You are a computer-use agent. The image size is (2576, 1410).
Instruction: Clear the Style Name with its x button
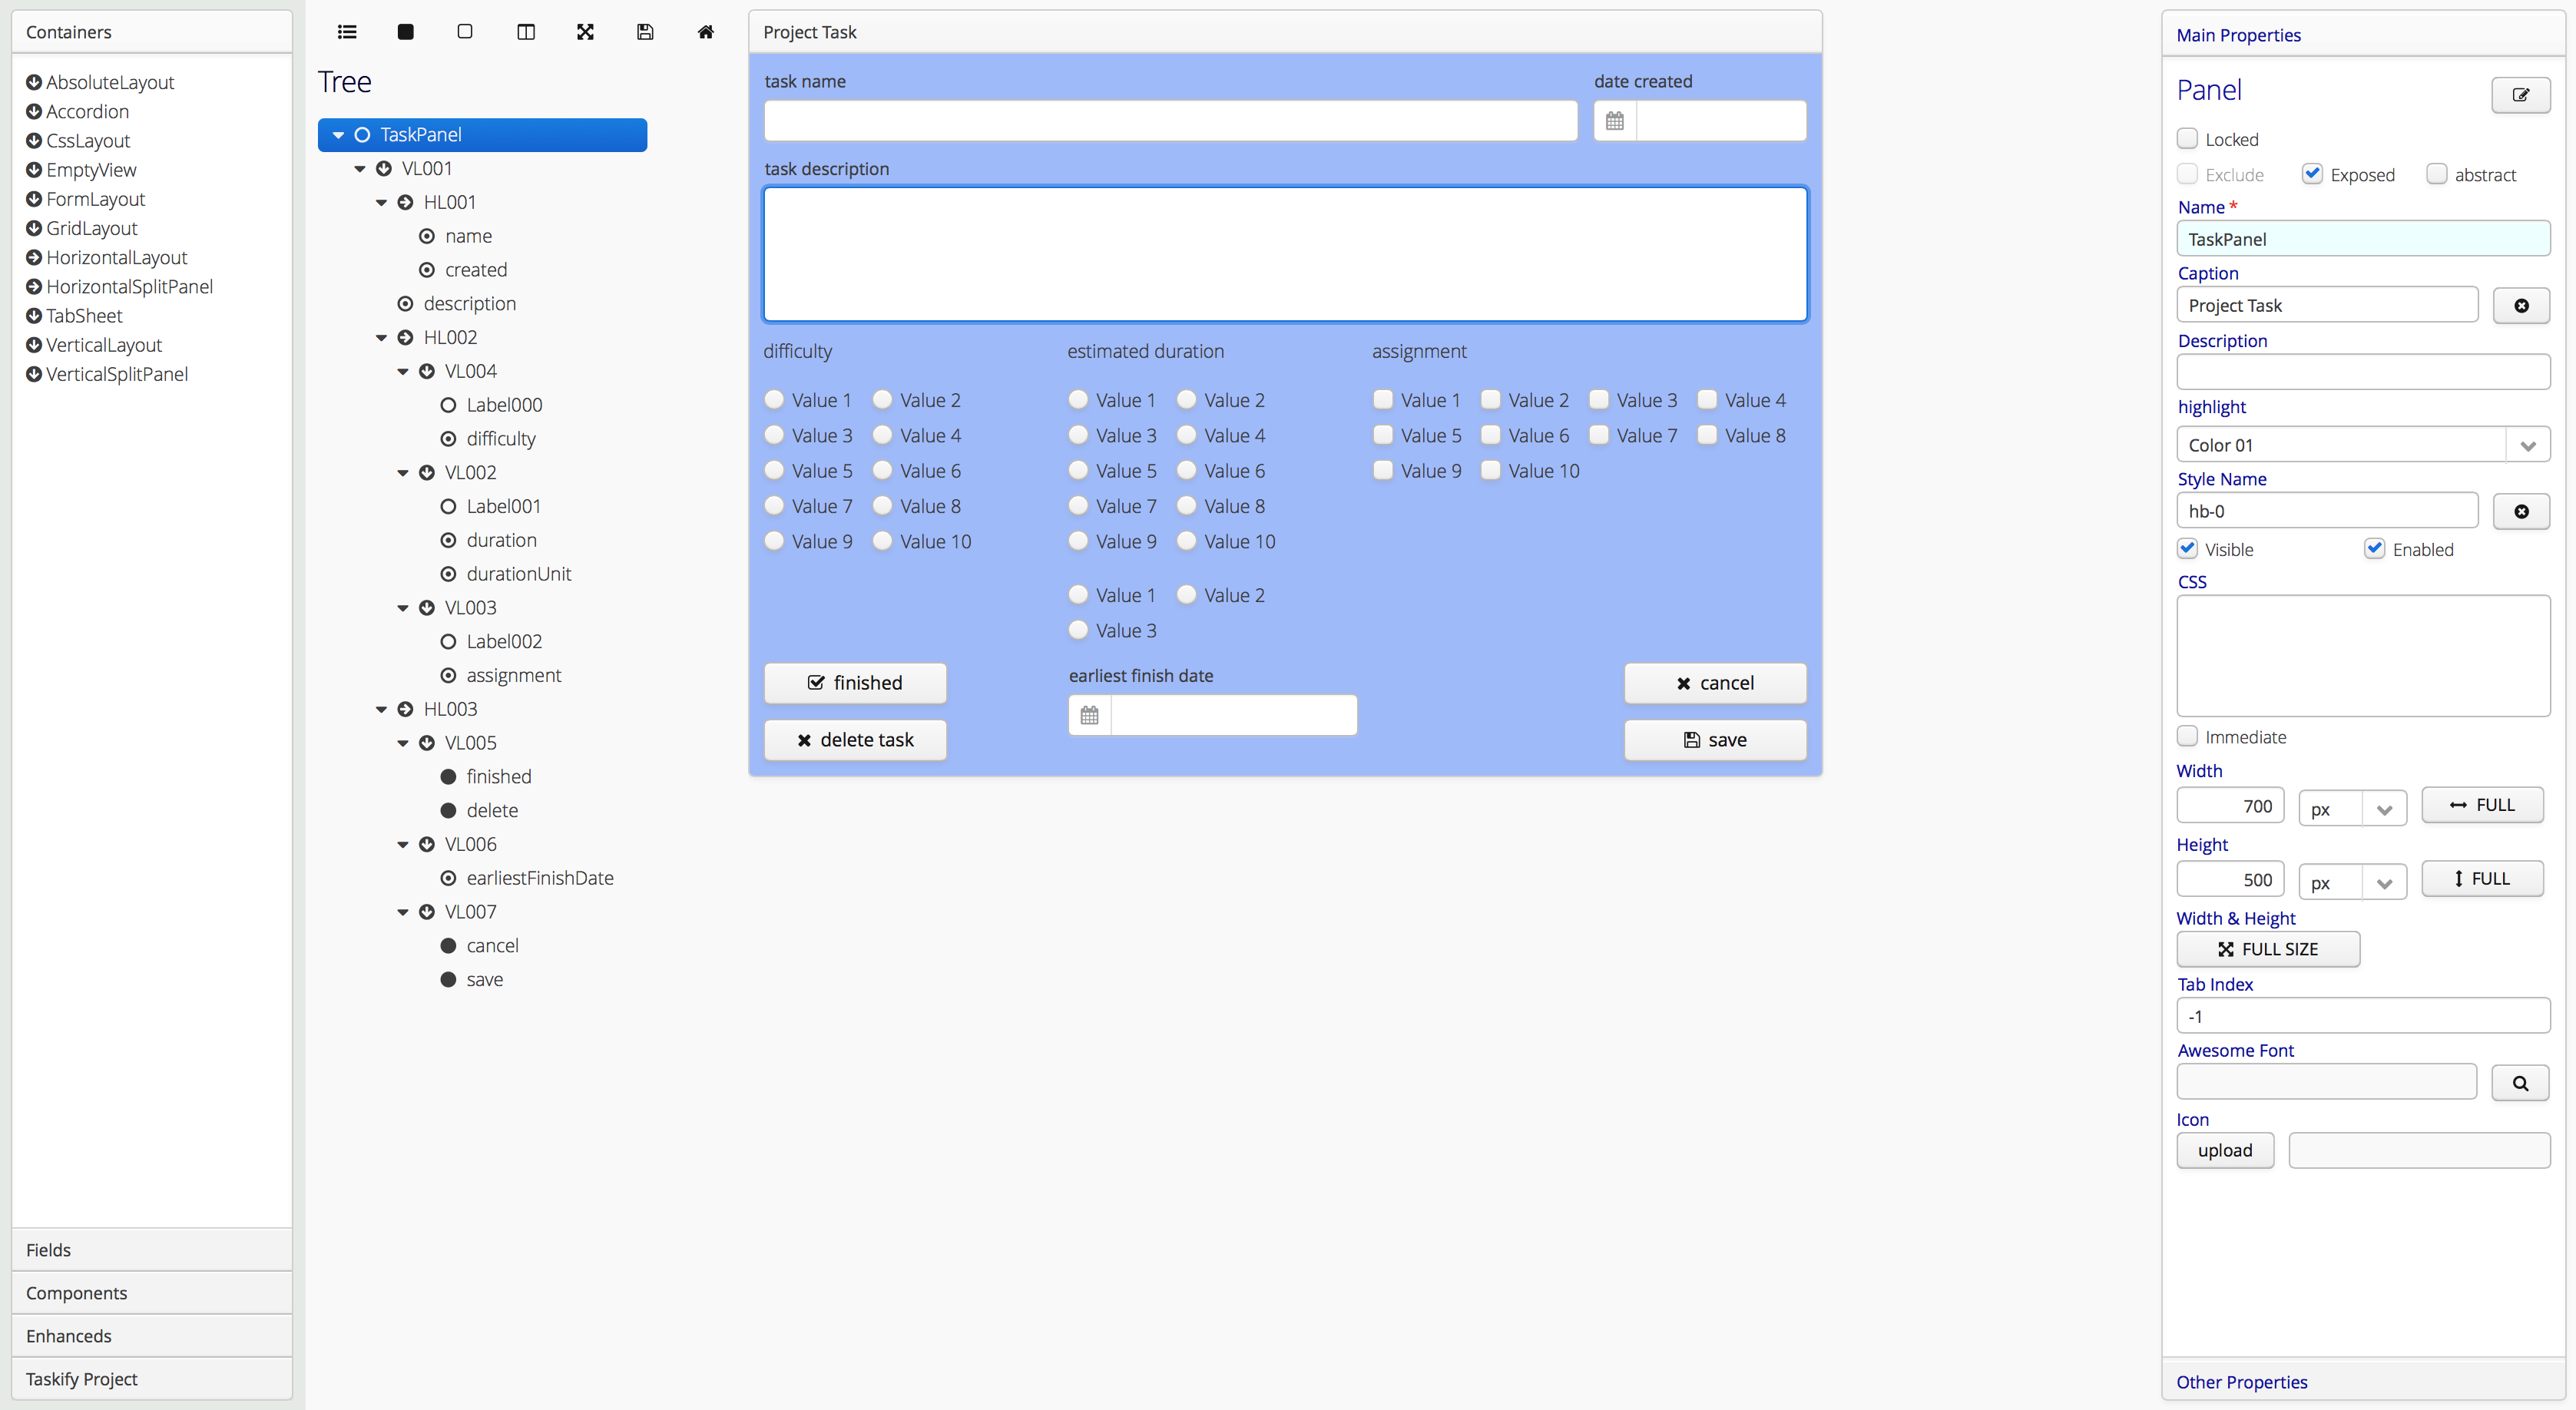[2521, 511]
